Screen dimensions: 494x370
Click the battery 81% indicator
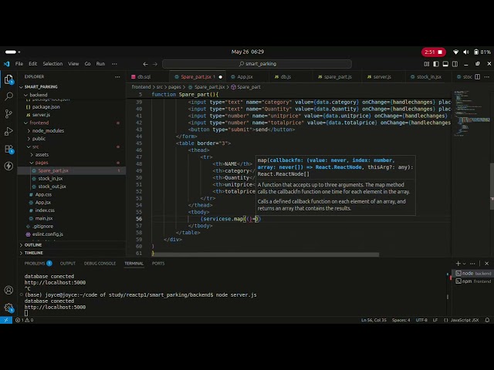coord(482,52)
